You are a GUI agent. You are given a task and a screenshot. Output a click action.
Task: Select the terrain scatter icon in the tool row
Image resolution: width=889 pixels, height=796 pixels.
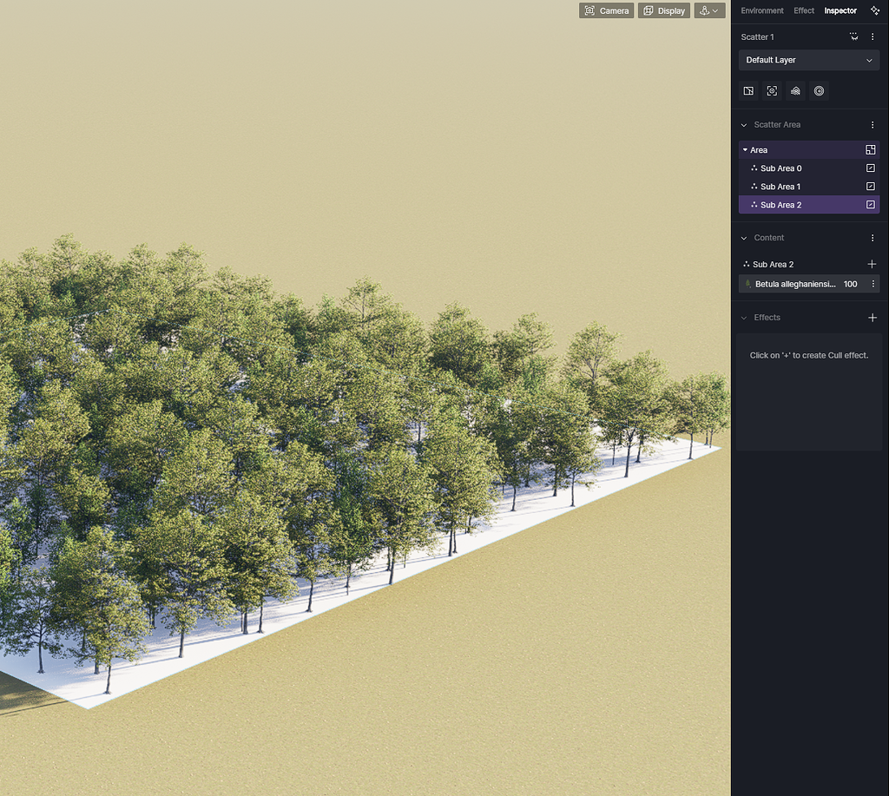click(x=795, y=90)
